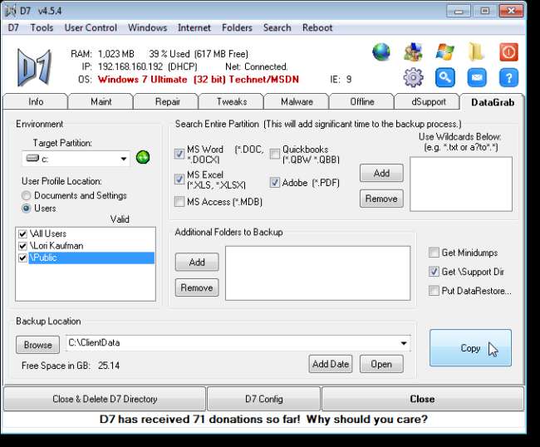Select the \Lori Kaufman row text

click(56, 246)
